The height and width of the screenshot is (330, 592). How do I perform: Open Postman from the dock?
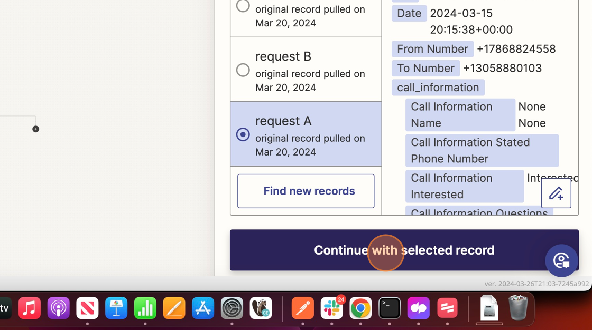(303, 308)
